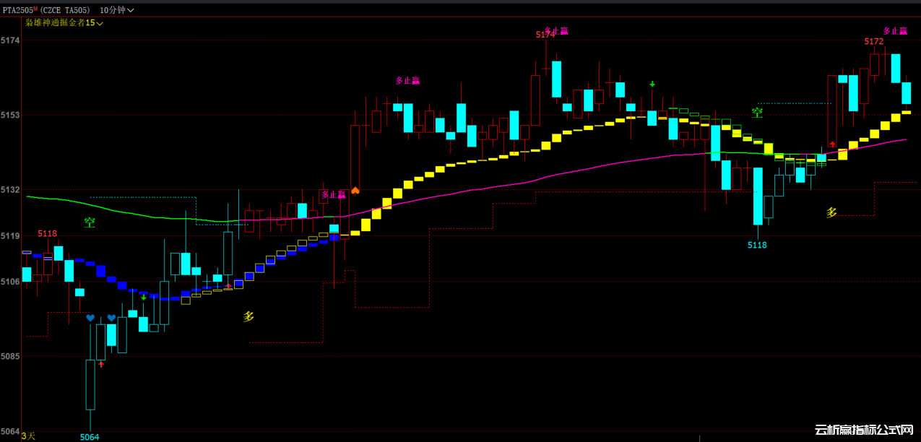Select the green 空 signal below the dotted line at left
This screenshot has height=442, width=921.
pyautogui.click(x=90, y=222)
